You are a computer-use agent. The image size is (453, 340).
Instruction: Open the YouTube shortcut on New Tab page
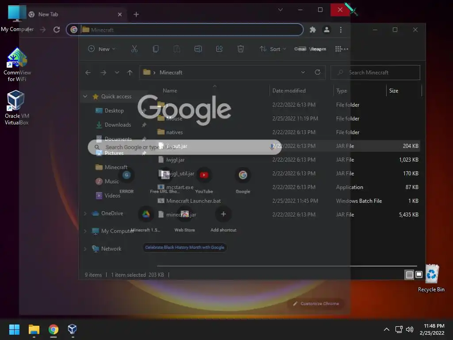[x=204, y=179]
